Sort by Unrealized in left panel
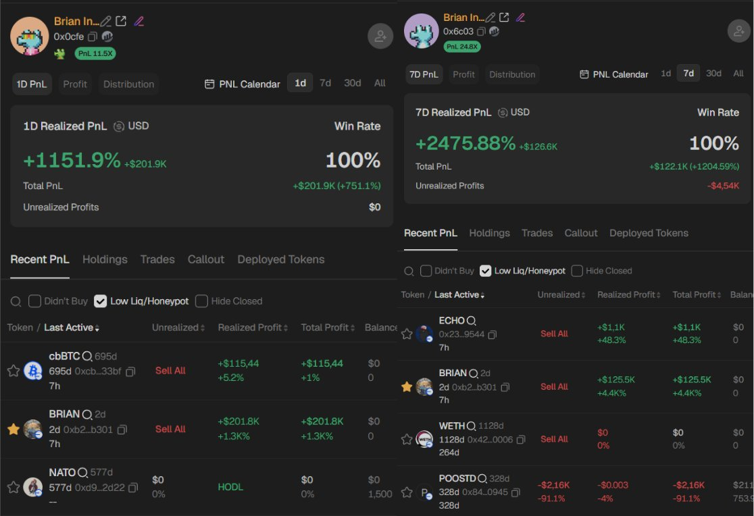 tap(178, 328)
